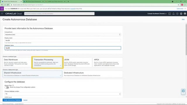Image resolution: width=187 pixels, height=105 pixels.
Task: Choose Shared Infrastructure deployment type
Action: point(32,74)
